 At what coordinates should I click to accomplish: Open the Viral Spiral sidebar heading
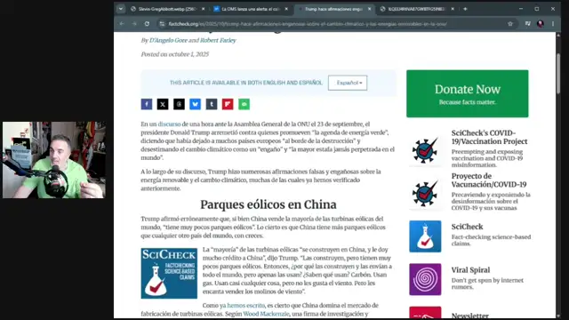(470, 270)
